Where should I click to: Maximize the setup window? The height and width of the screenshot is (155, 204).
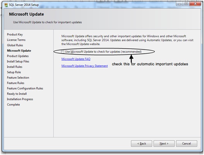tap(186, 4)
